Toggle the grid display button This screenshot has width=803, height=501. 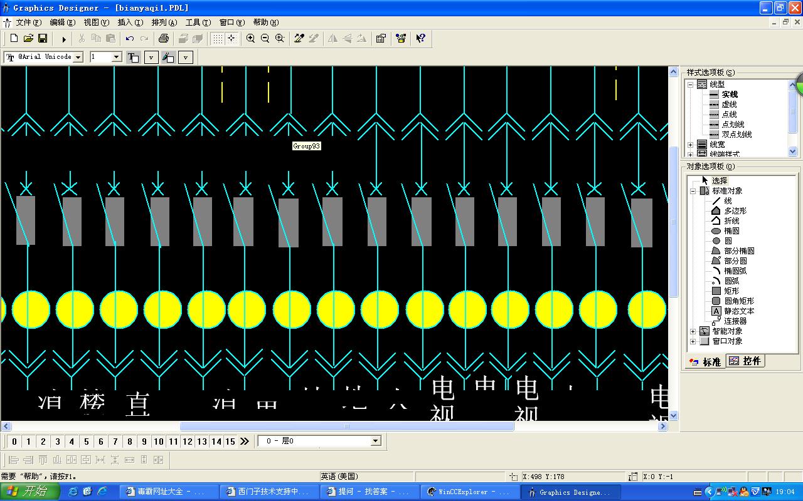click(217, 39)
